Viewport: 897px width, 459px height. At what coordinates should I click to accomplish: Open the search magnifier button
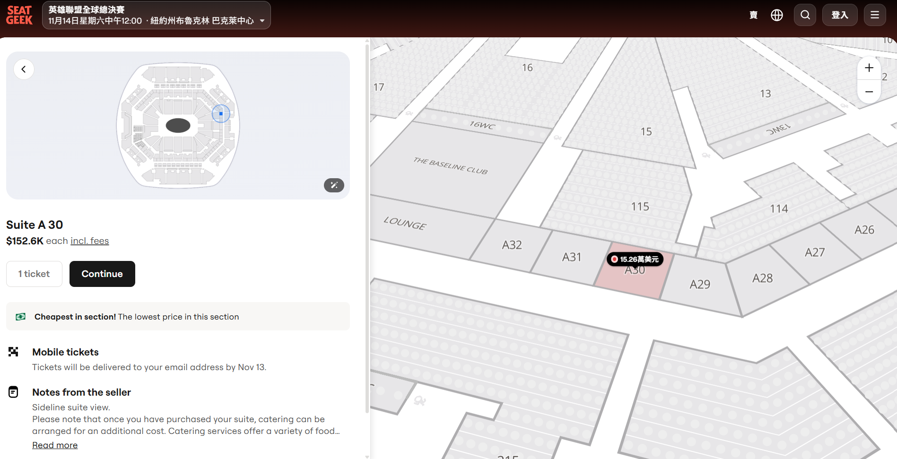(x=805, y=15)
